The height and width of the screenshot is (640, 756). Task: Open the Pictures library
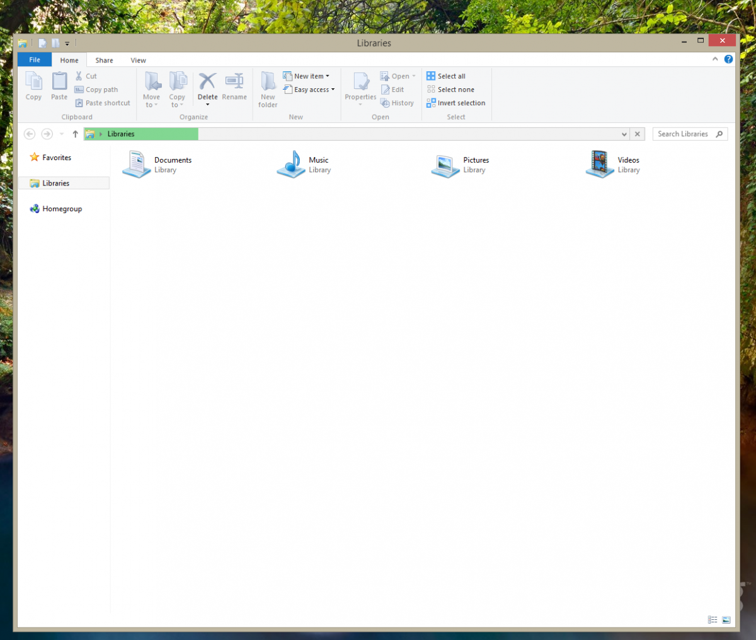point(460,164)
